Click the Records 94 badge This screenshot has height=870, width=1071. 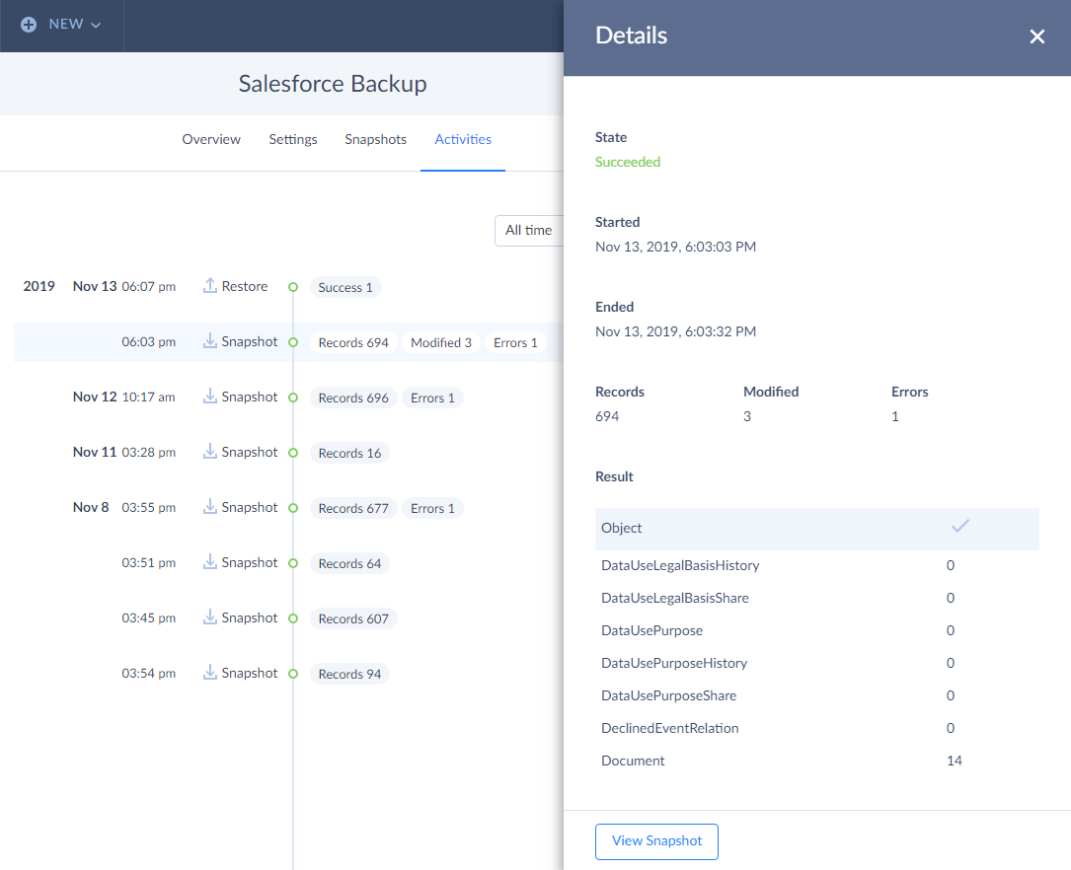click(349, 674)
